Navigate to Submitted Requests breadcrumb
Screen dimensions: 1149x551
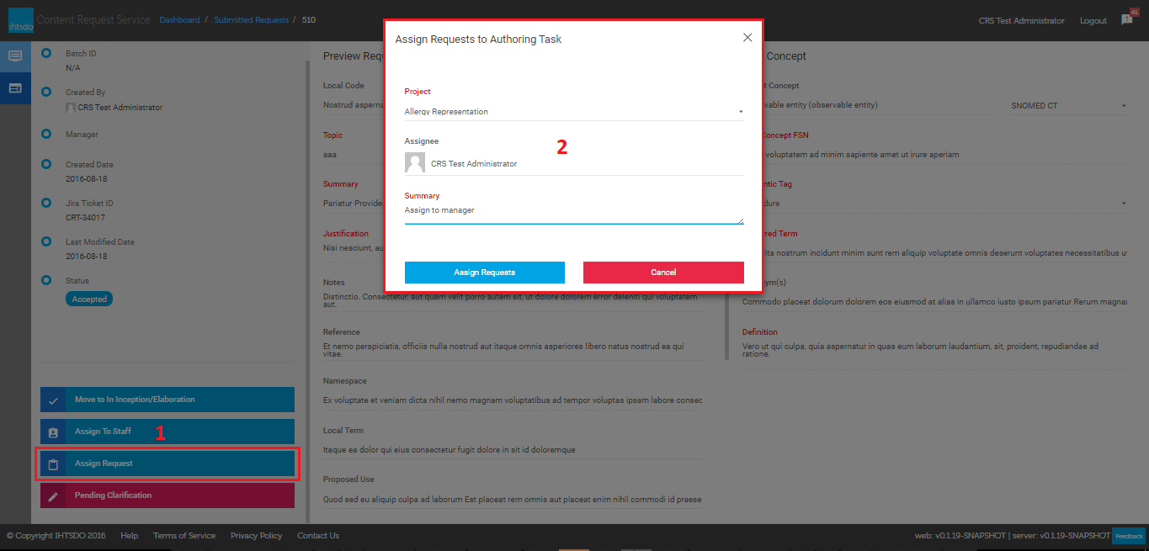click(251, 20)
